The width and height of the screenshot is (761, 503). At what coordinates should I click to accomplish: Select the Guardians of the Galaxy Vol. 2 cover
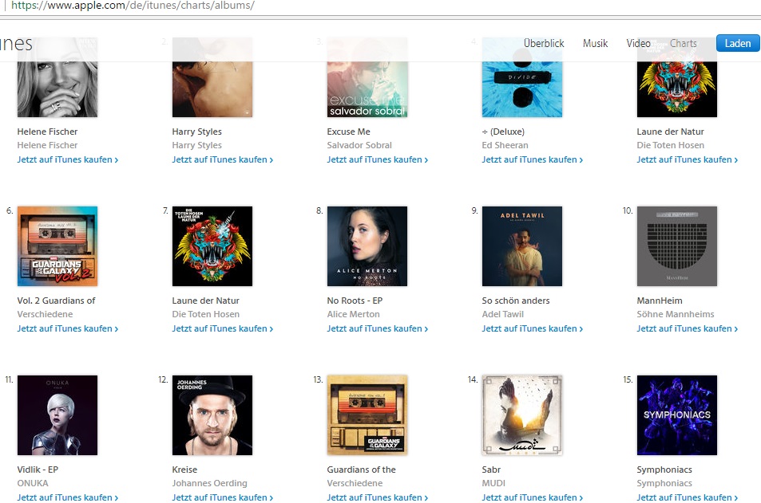point(57,246)
